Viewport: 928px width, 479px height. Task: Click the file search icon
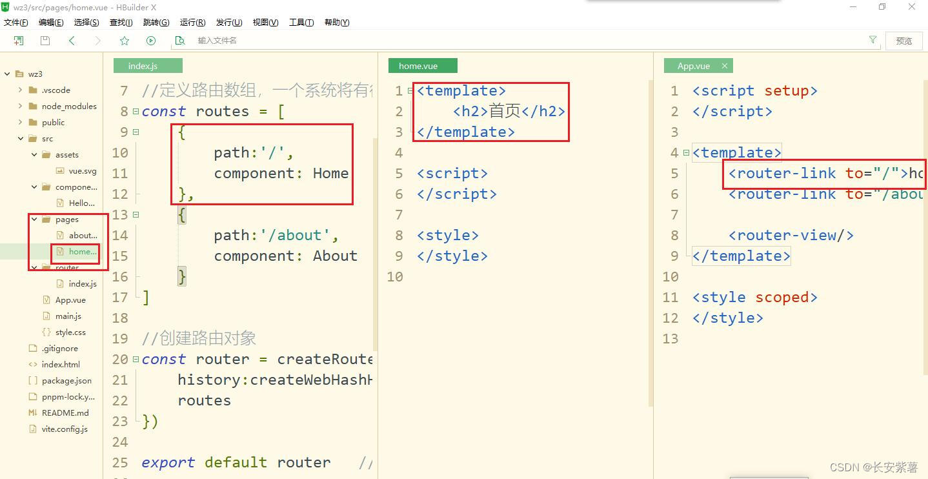click(x=180, y=41)
